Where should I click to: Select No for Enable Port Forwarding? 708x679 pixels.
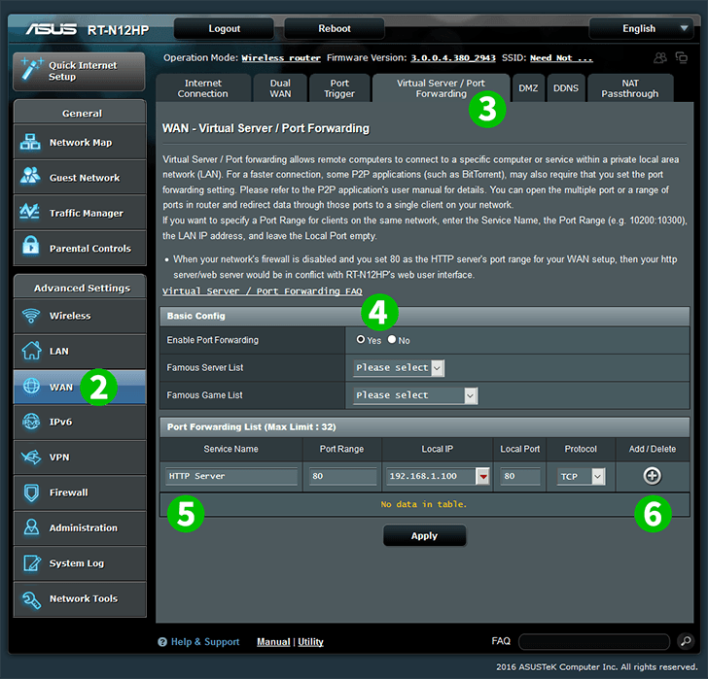tap(392, 339)
